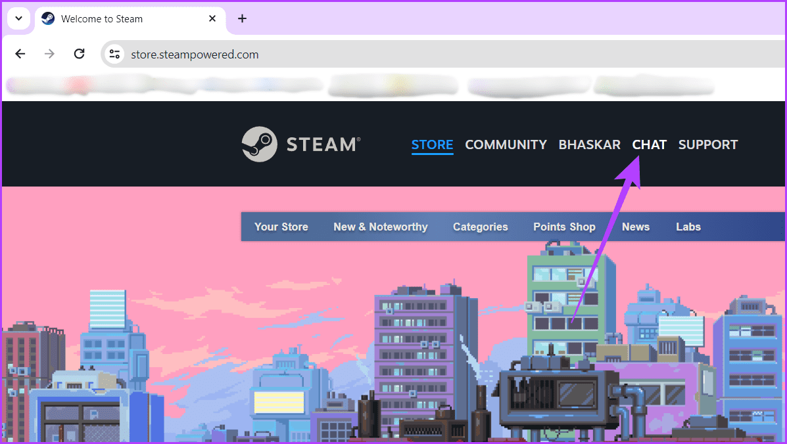This screenshot has height=444, width=787.
Task: Click the address bar URL field
Action: (394, 55)
